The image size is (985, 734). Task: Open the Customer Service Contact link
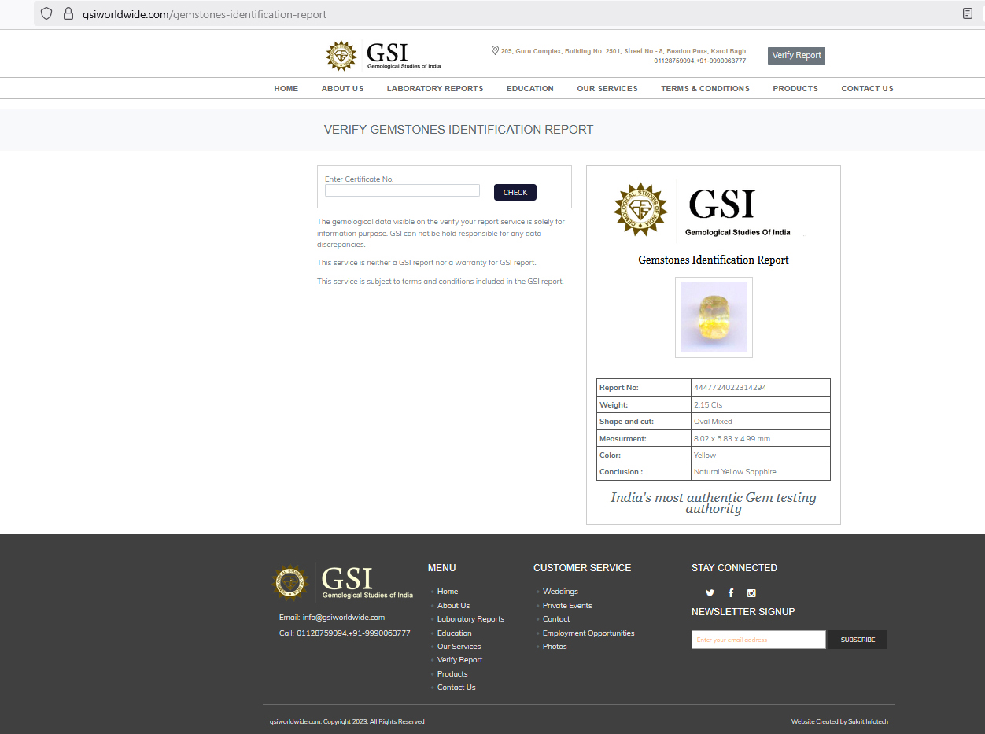pyautogui.click(x=556, y=619)
